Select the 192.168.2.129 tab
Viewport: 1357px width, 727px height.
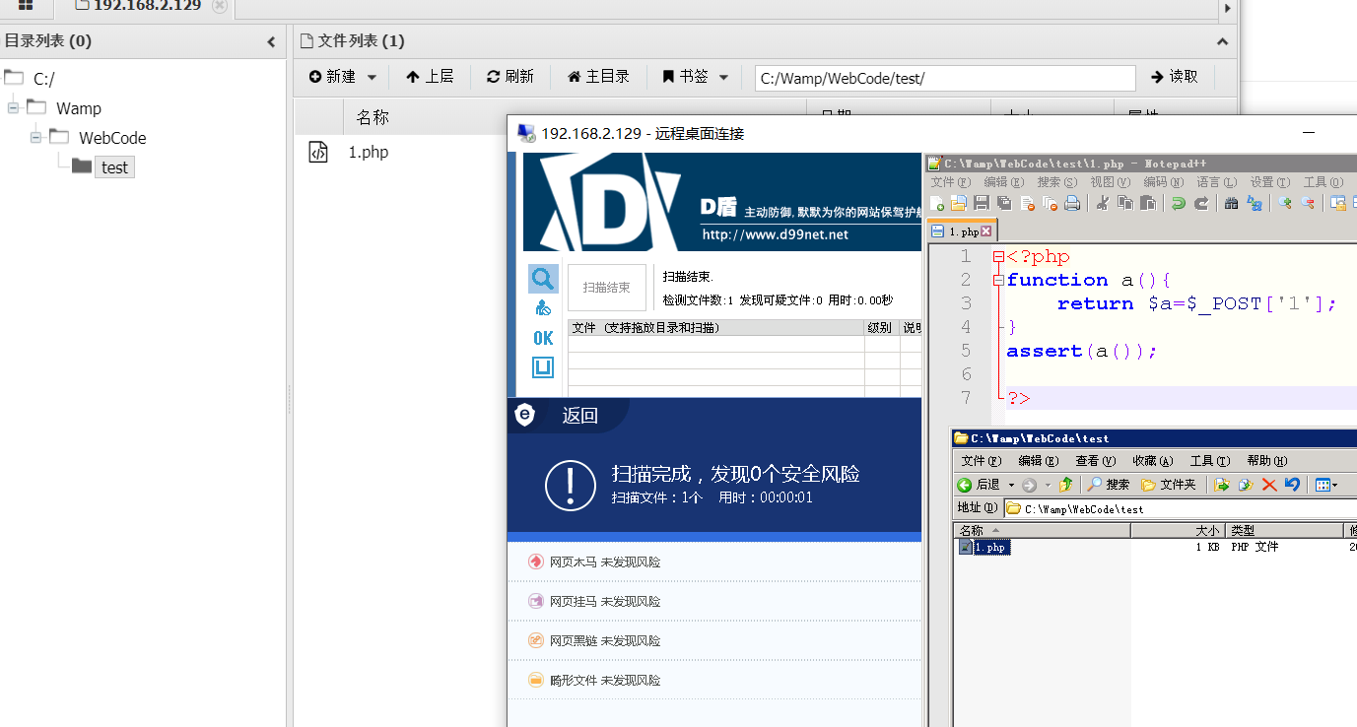[x=146, y=6]
